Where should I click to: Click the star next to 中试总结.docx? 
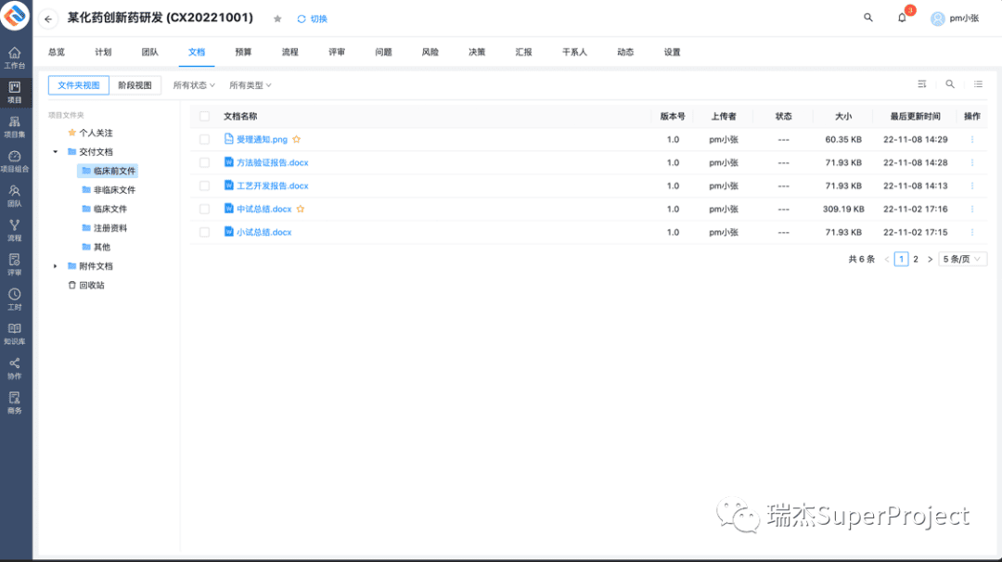[301, 209]
